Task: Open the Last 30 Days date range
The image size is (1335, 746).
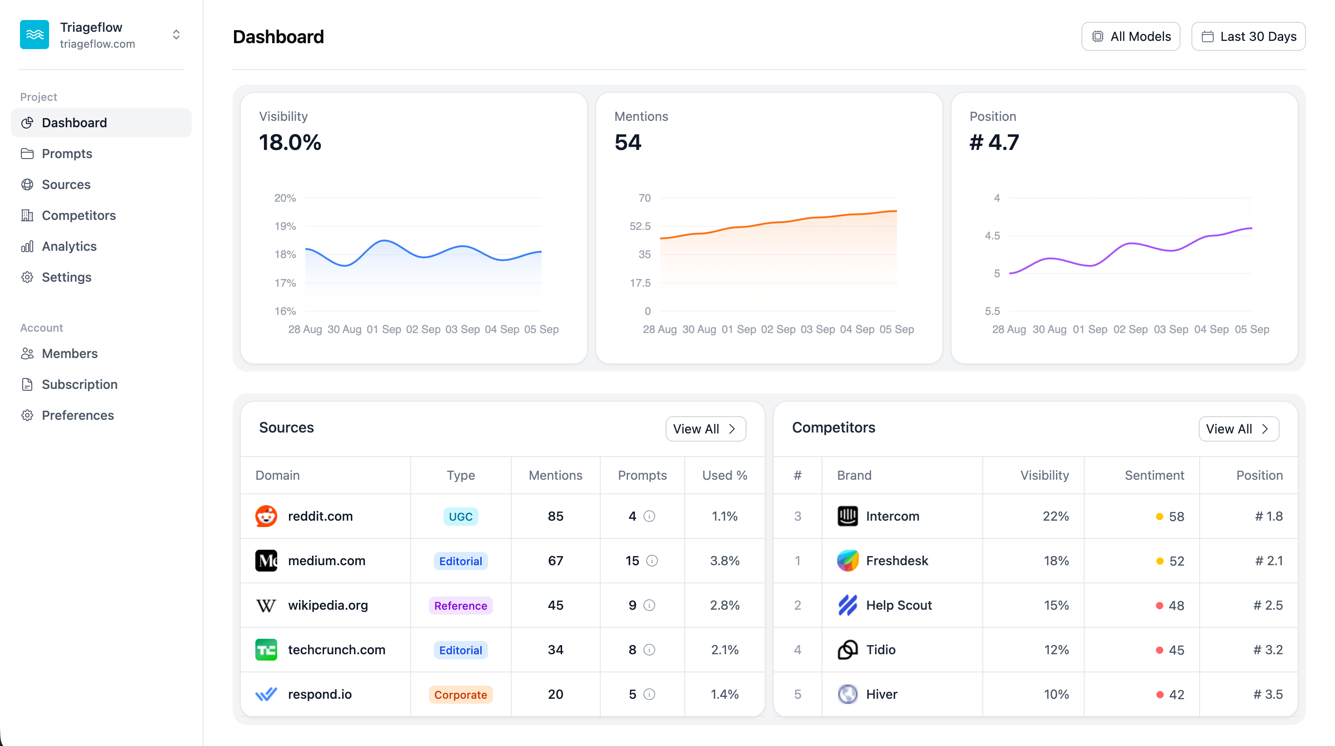Action: pyautogui.click(x=1248, y=36)
